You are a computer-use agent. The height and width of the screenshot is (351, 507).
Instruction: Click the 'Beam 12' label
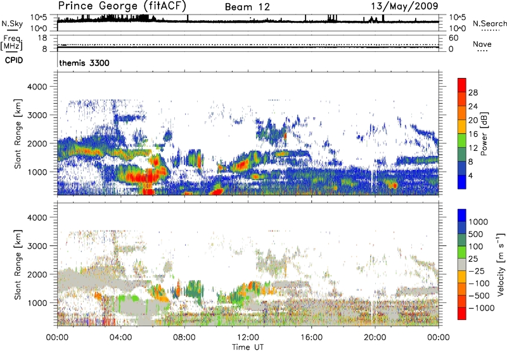point(247,7)
